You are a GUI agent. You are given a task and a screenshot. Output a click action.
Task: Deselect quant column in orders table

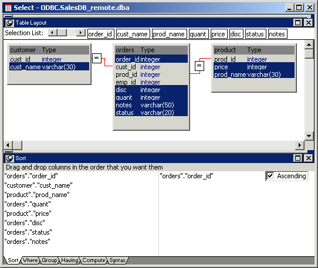pyautogui.click(x=151, y=97)
